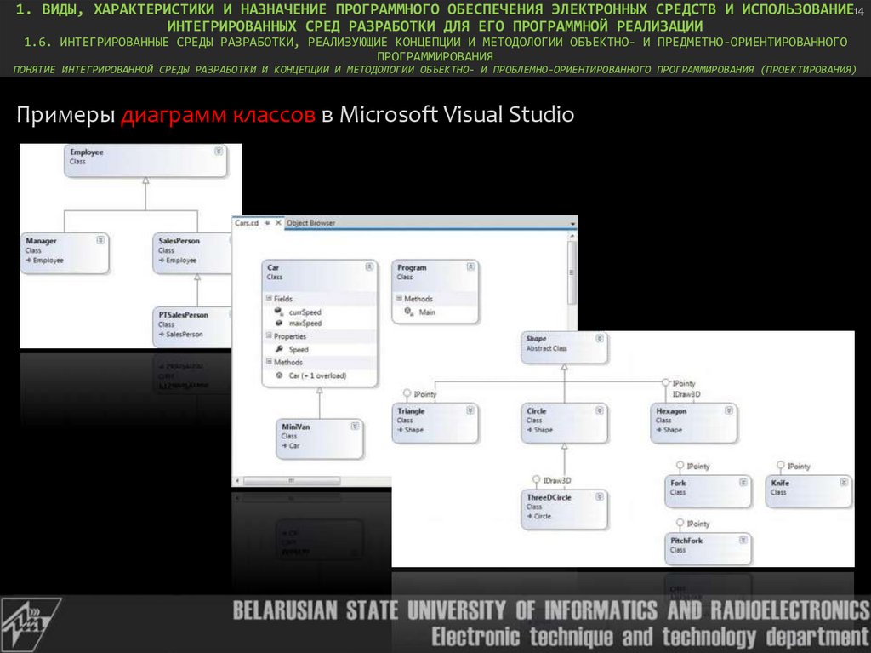Click the base type Circle under ThreeDCircle
Viewport: 871px width, 653px height.
pyautogui.click(x=543, y=516)
